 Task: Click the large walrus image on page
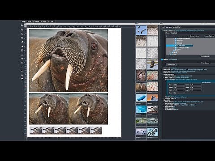[69, 60]
